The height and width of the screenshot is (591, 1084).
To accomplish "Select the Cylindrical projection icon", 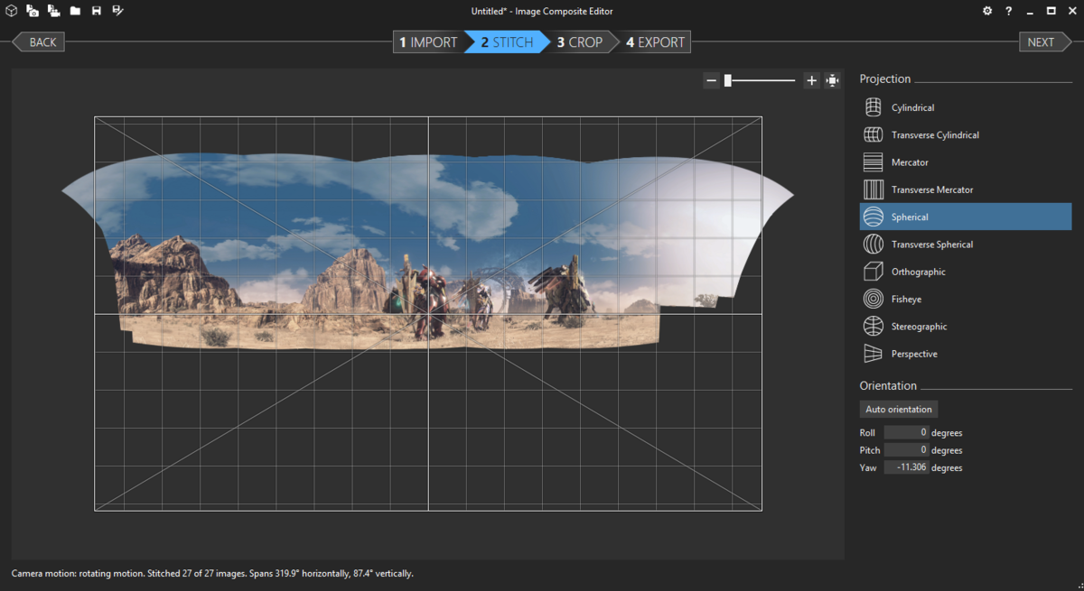I will 873,107.
